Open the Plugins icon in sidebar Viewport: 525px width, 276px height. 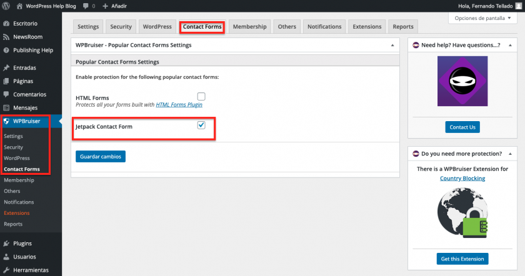[x=7, y=244]
